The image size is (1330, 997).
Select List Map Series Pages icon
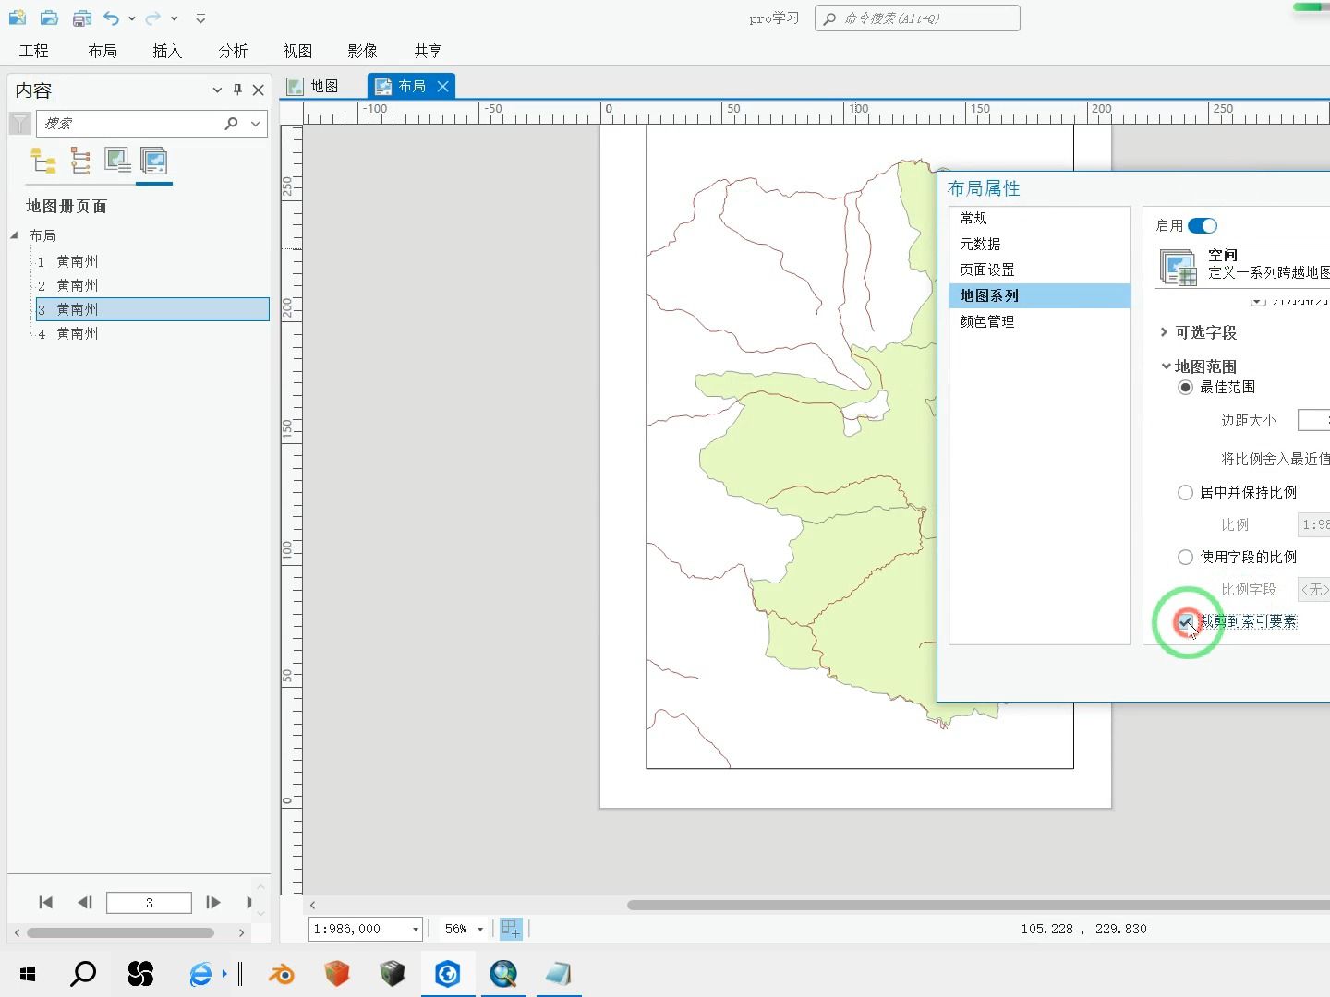[x=154, y=161]
